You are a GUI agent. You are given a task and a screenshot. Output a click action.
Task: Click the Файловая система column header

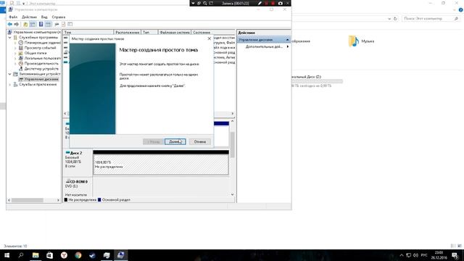[175, 32]
